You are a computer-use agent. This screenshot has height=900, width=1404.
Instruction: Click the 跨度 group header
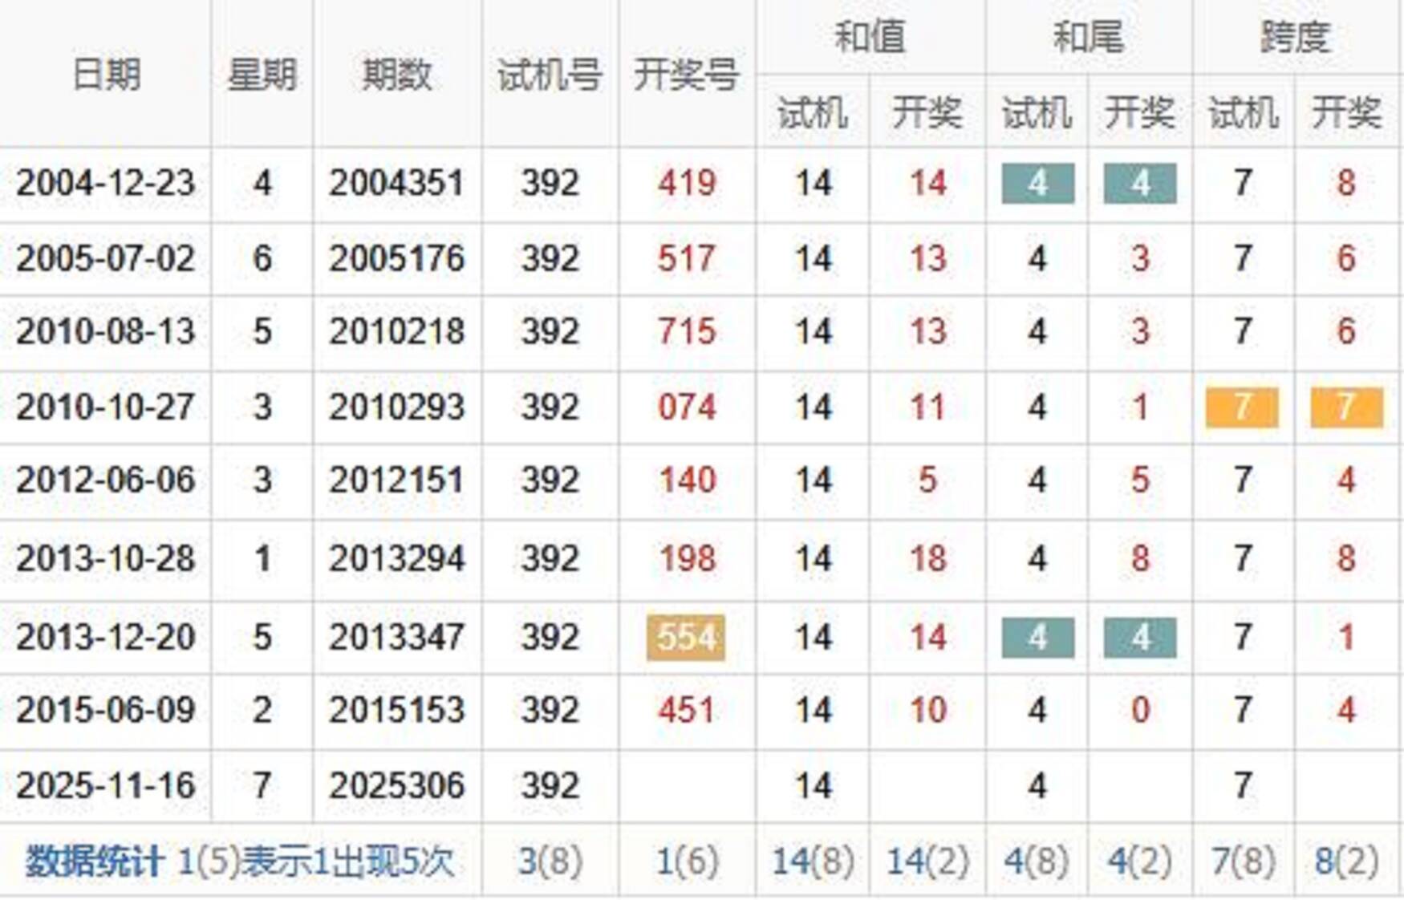coord(1296,37)
